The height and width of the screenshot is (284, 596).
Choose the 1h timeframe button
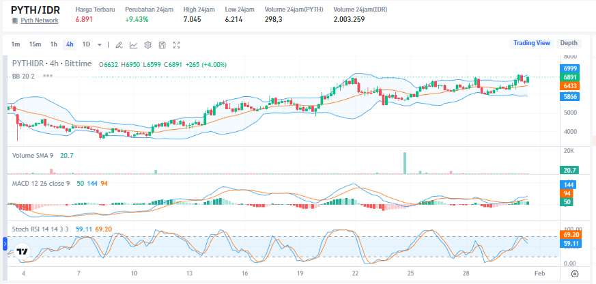[x=53, y=44]
